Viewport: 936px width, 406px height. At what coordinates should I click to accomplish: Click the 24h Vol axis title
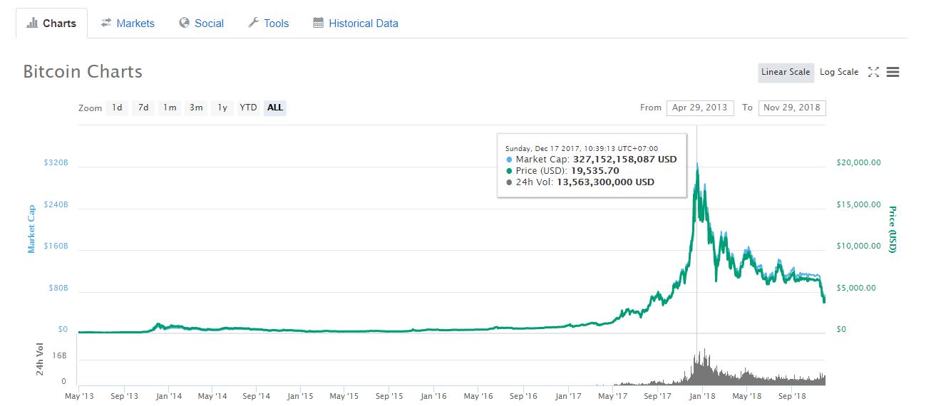click(41, 360)
